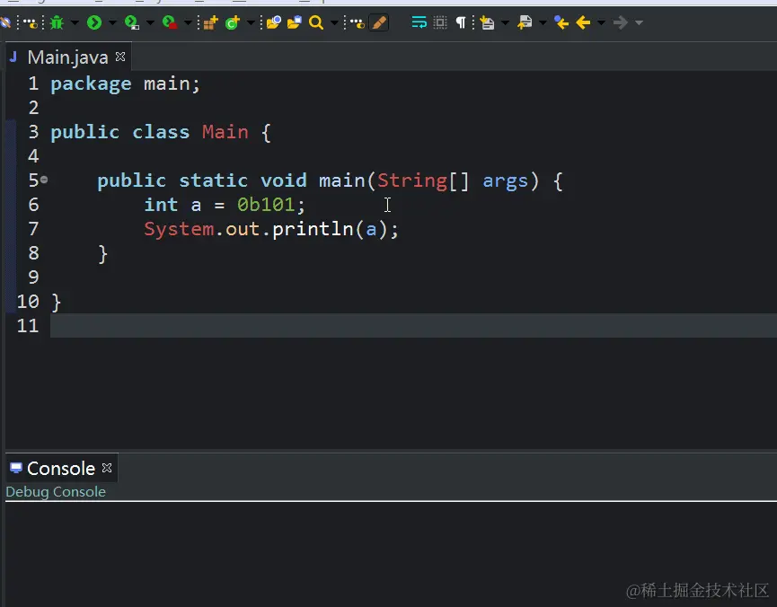777x607 pixels.
Task: Open the External Tools dropdown arrow
Action: coord(188,22)
